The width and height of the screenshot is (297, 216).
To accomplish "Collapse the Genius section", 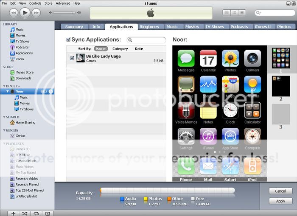I will click(4, 130).
